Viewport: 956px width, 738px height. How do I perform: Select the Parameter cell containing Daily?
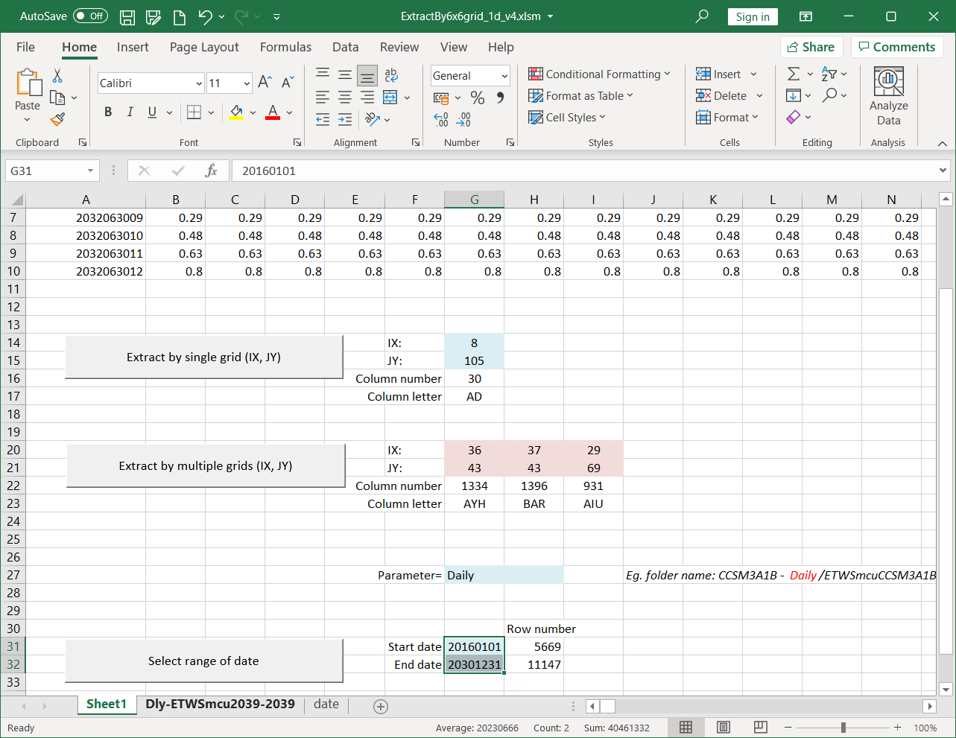click(x=504, y=575)
